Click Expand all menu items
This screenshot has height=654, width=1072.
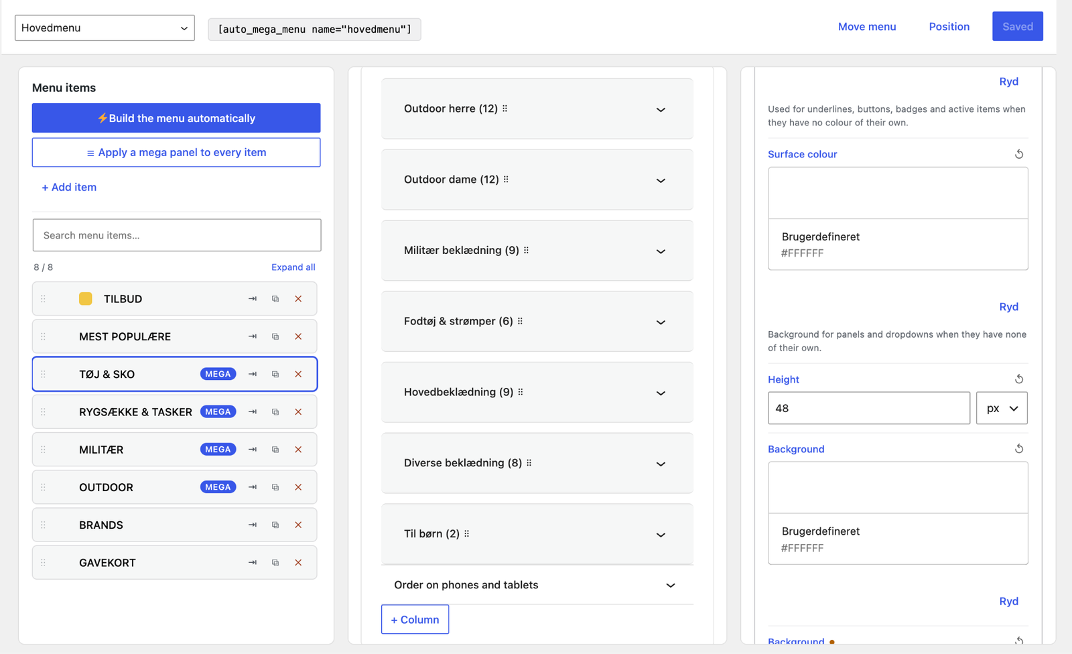click(293, 267)
